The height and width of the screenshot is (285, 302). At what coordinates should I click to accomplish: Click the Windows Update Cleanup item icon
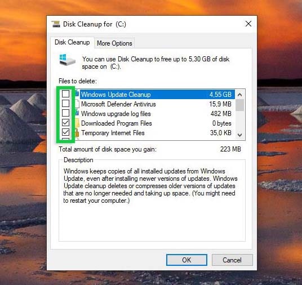77,94
